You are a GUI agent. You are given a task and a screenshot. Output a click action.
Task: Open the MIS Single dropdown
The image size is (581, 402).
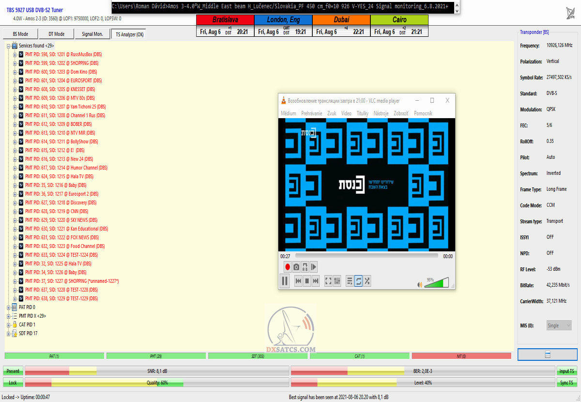(x=559, y=325)
